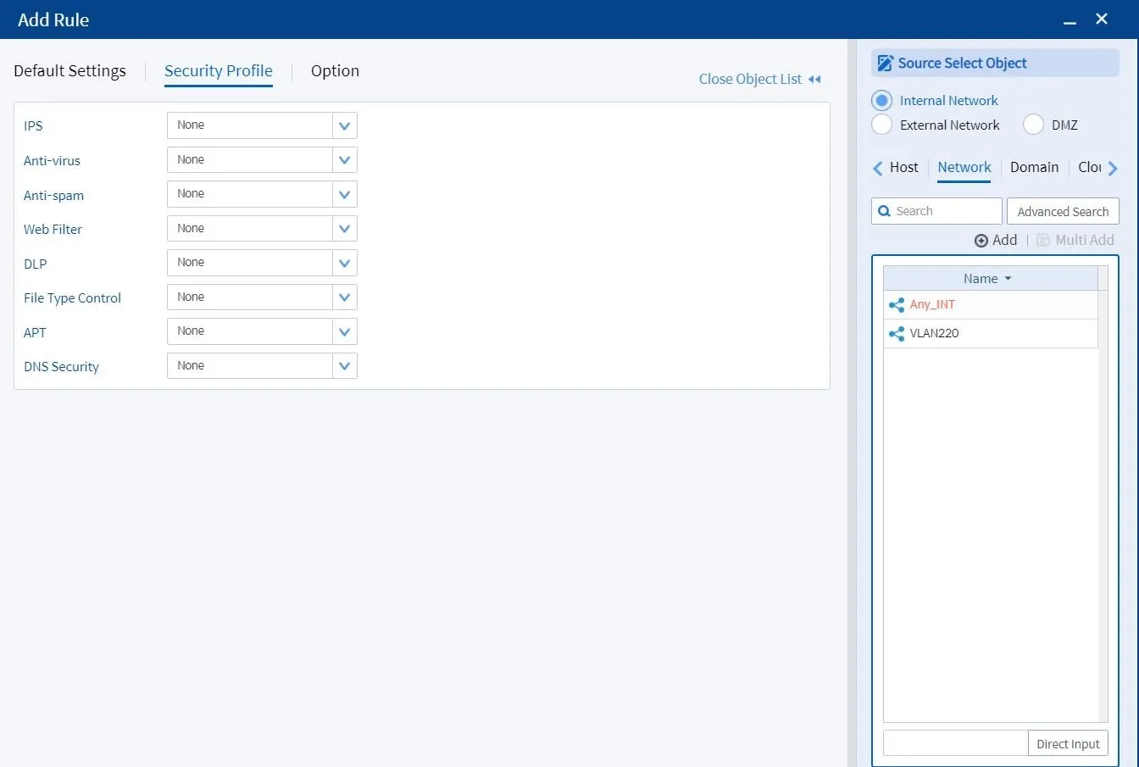The image size is (1139, 767).
Task: Open the Web Filter profile dropdown
Action: [344, 229]
